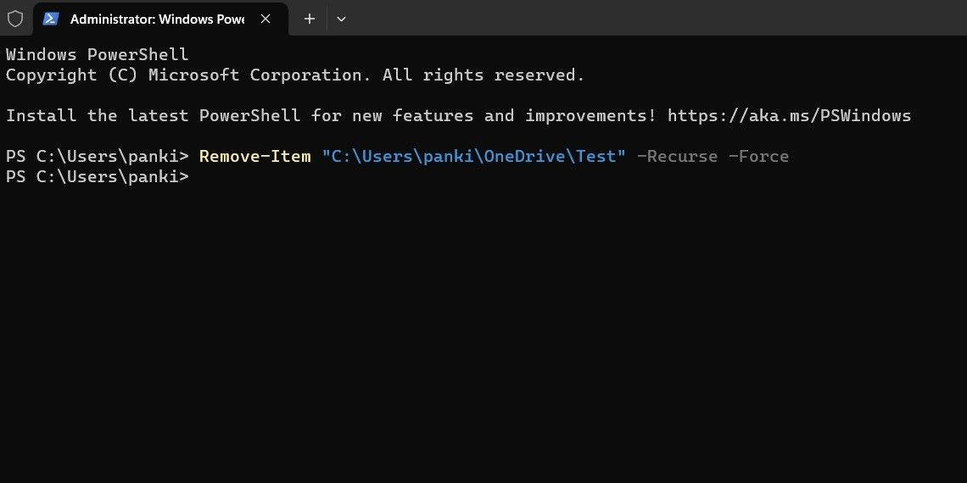This screenshot has height=483, width=967.
Task: Click the -Recurse parameter
Action: coord(676,156)
